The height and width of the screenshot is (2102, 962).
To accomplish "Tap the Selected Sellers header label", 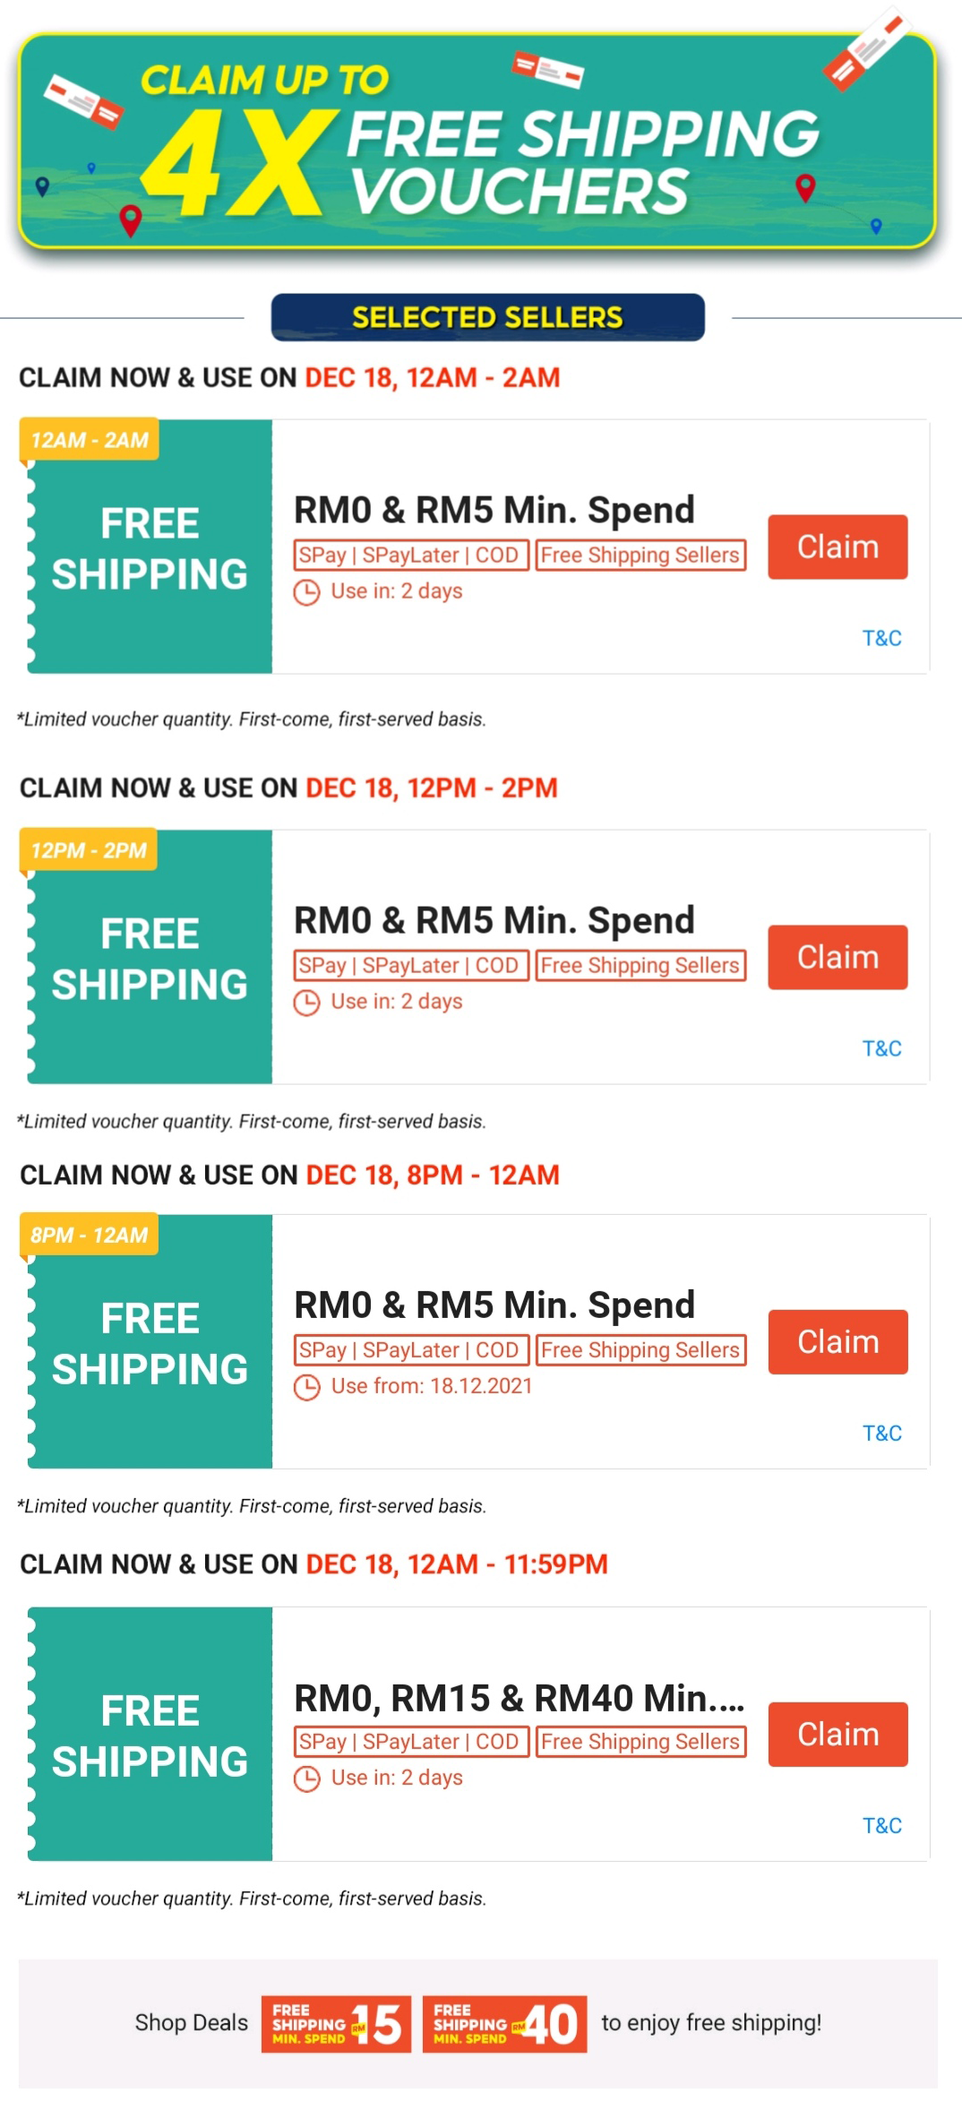I will [x=487, y=317].
